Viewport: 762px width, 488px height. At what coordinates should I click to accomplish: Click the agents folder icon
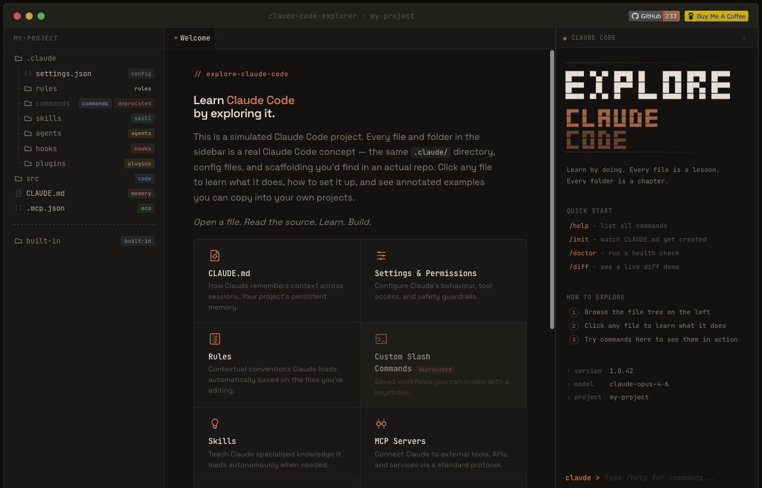coord(28,133)
